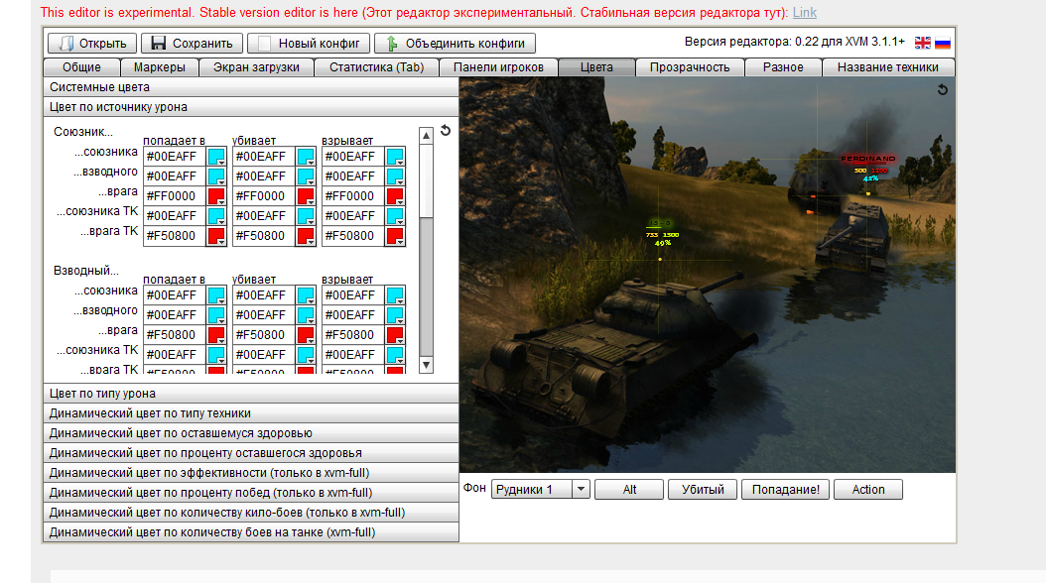Switch to the Панели игроков tab
The width and height of the screenshot is (1046, 583).
[498, 67]
